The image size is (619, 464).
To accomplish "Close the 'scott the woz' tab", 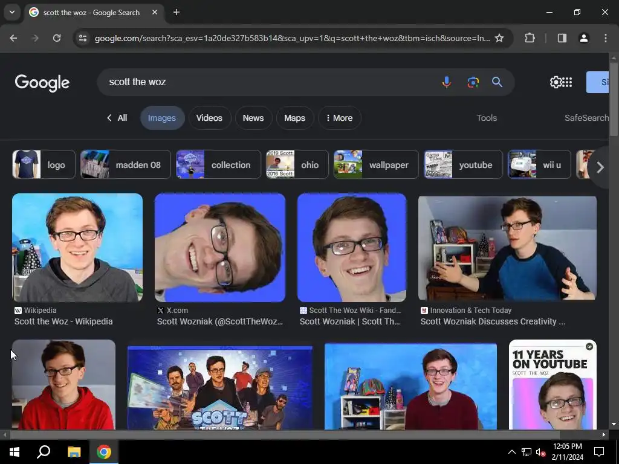I will 155,12.
